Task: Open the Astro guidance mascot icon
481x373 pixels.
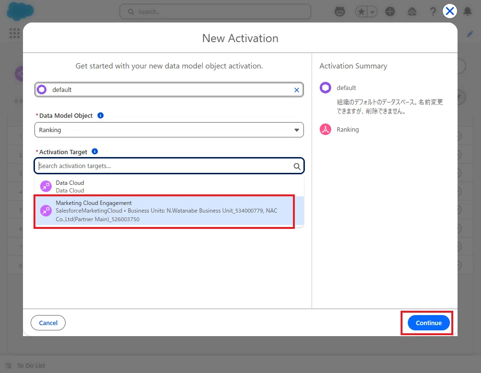Action: coord(340,11)
